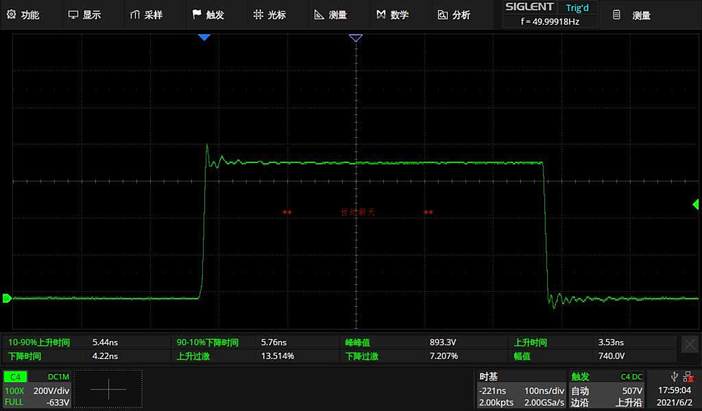Viewport: 702px width, 411px height.
Task: Click the 下降过激 label
Action: coord(362,356)
